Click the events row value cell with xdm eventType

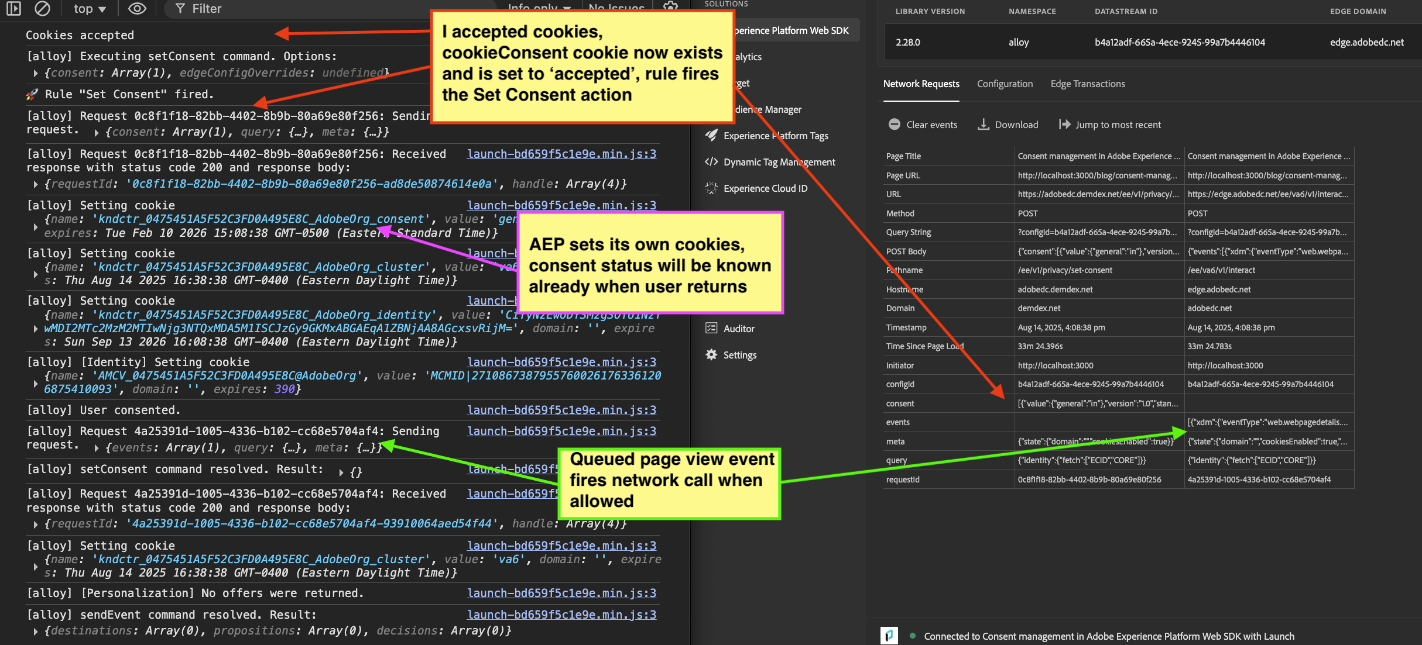tap(1269, 422)
